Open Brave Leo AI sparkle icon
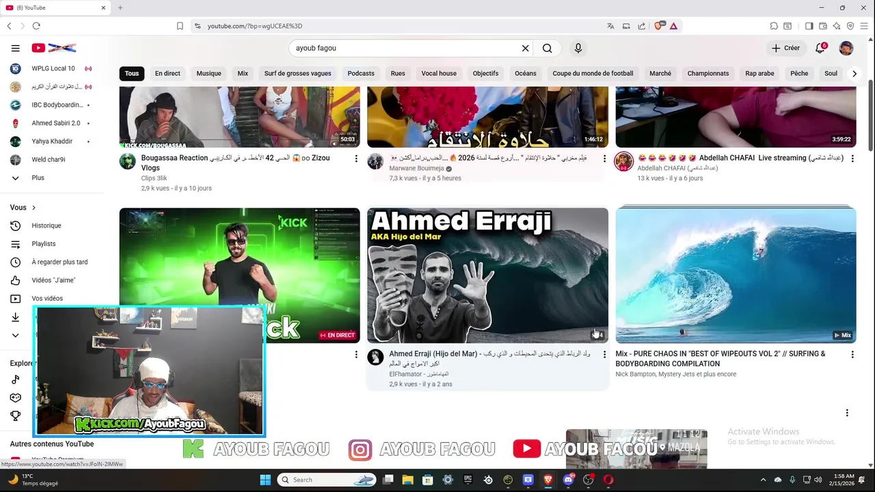875x492 pixels. pyautogui.click(x=836, y=26)
